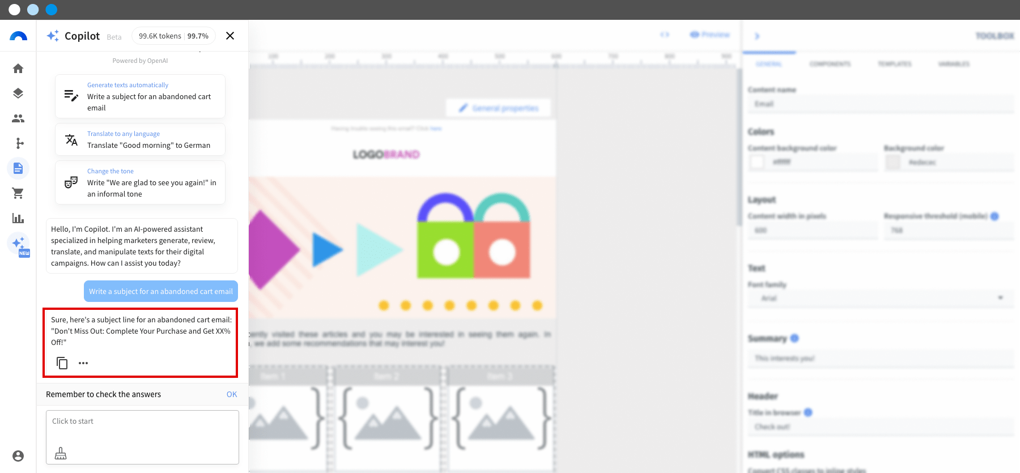This screenshot has height=473, width=1020.
Task: Copy the generated subject line response
Action: pyautogui.click(x=62, y=363)
